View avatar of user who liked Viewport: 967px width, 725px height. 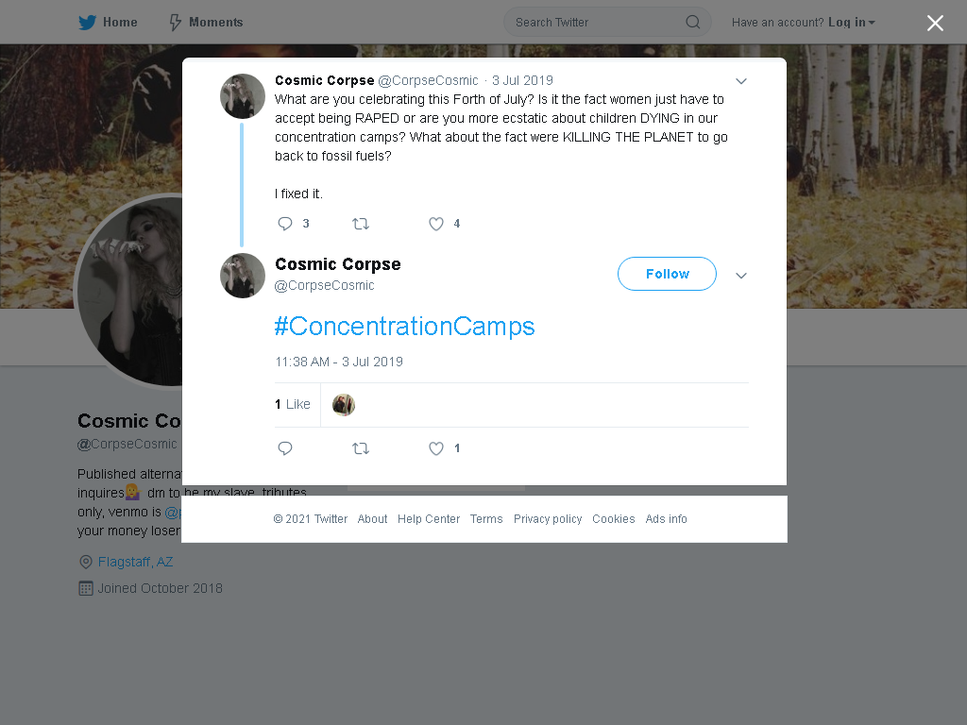coord(344,405)
